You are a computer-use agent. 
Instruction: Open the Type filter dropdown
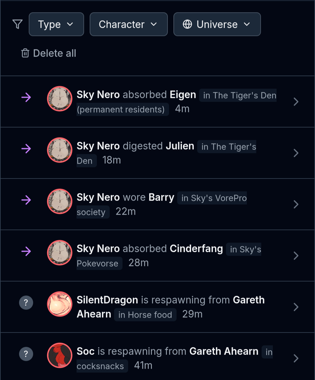pyautogui.click(x=56, y=24)
